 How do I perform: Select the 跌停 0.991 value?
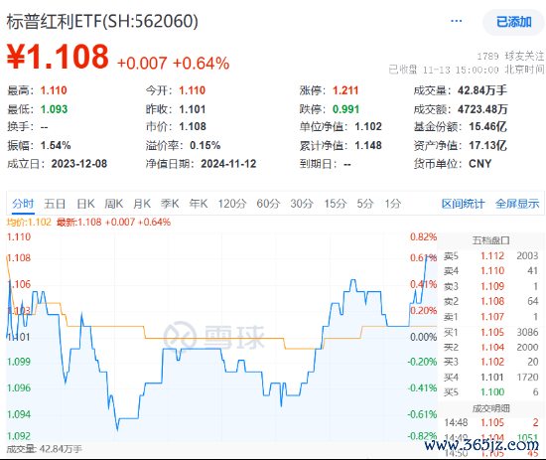click(345, 109)
